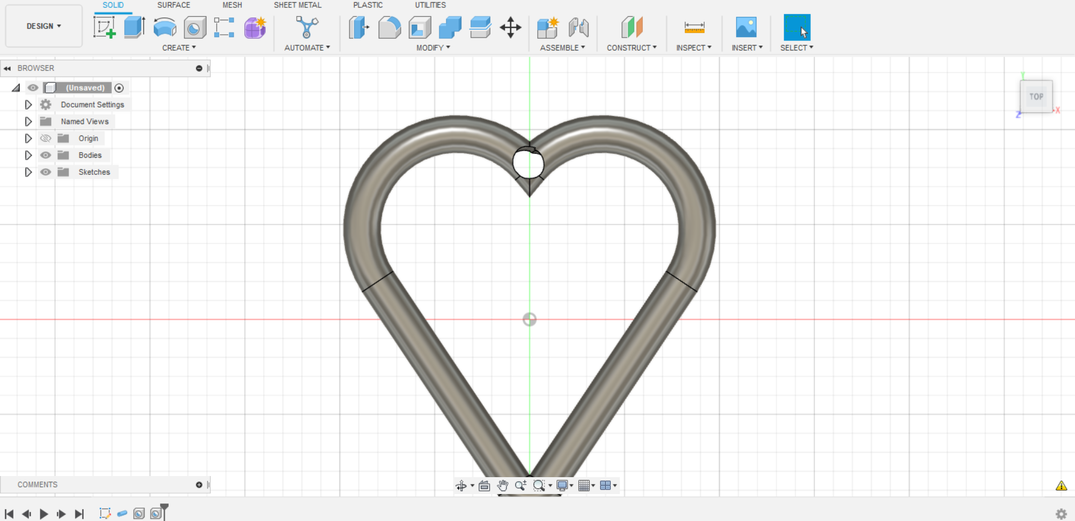Open the Modify dropdown menu
This screenshot has width=1075, height=521.
[x=433, y=48]
